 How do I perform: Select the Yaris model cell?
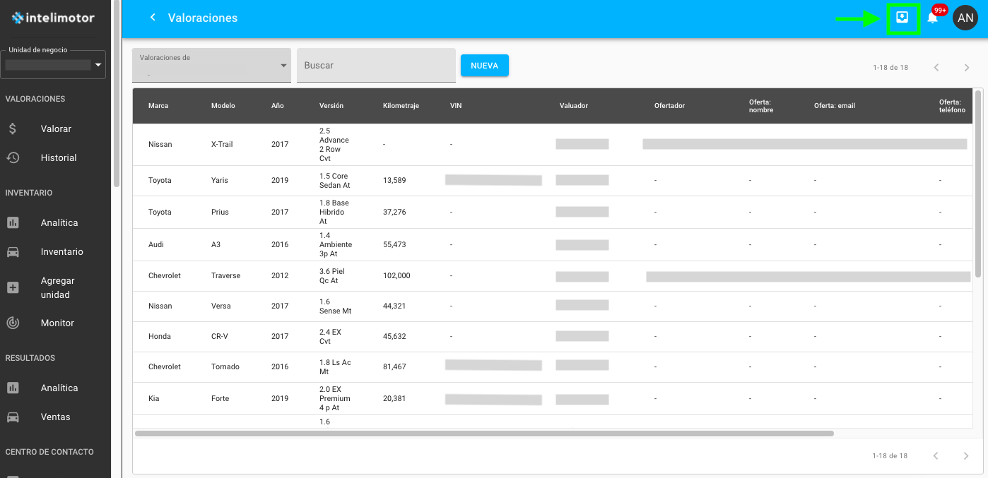tap(220, 180)
